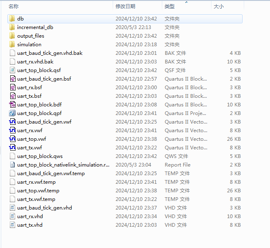Select the db folder icon

12,18
